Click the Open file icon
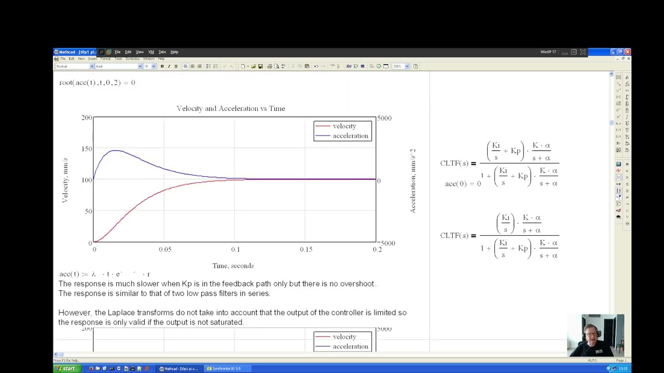This screenshot has height=373, width=664. pos(254,66)
